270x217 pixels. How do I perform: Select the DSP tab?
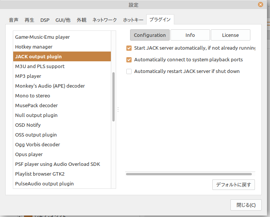[45, 20]
